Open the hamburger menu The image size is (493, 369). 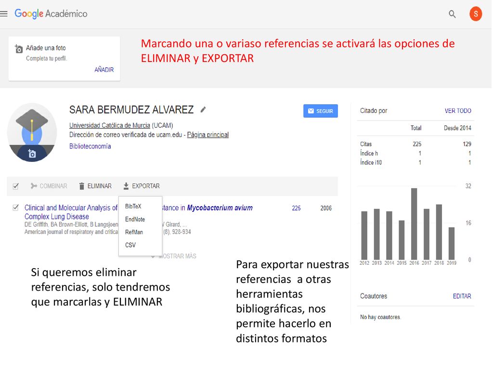4,14
